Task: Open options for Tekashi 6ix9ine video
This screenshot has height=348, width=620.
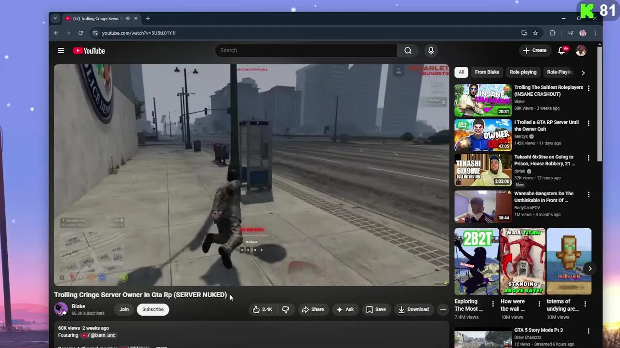Action: pos(589,158)
